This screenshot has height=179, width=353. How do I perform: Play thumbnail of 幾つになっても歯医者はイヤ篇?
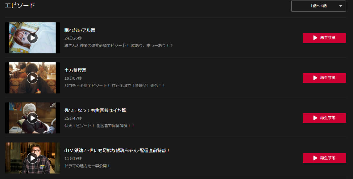tap(32, 118)
